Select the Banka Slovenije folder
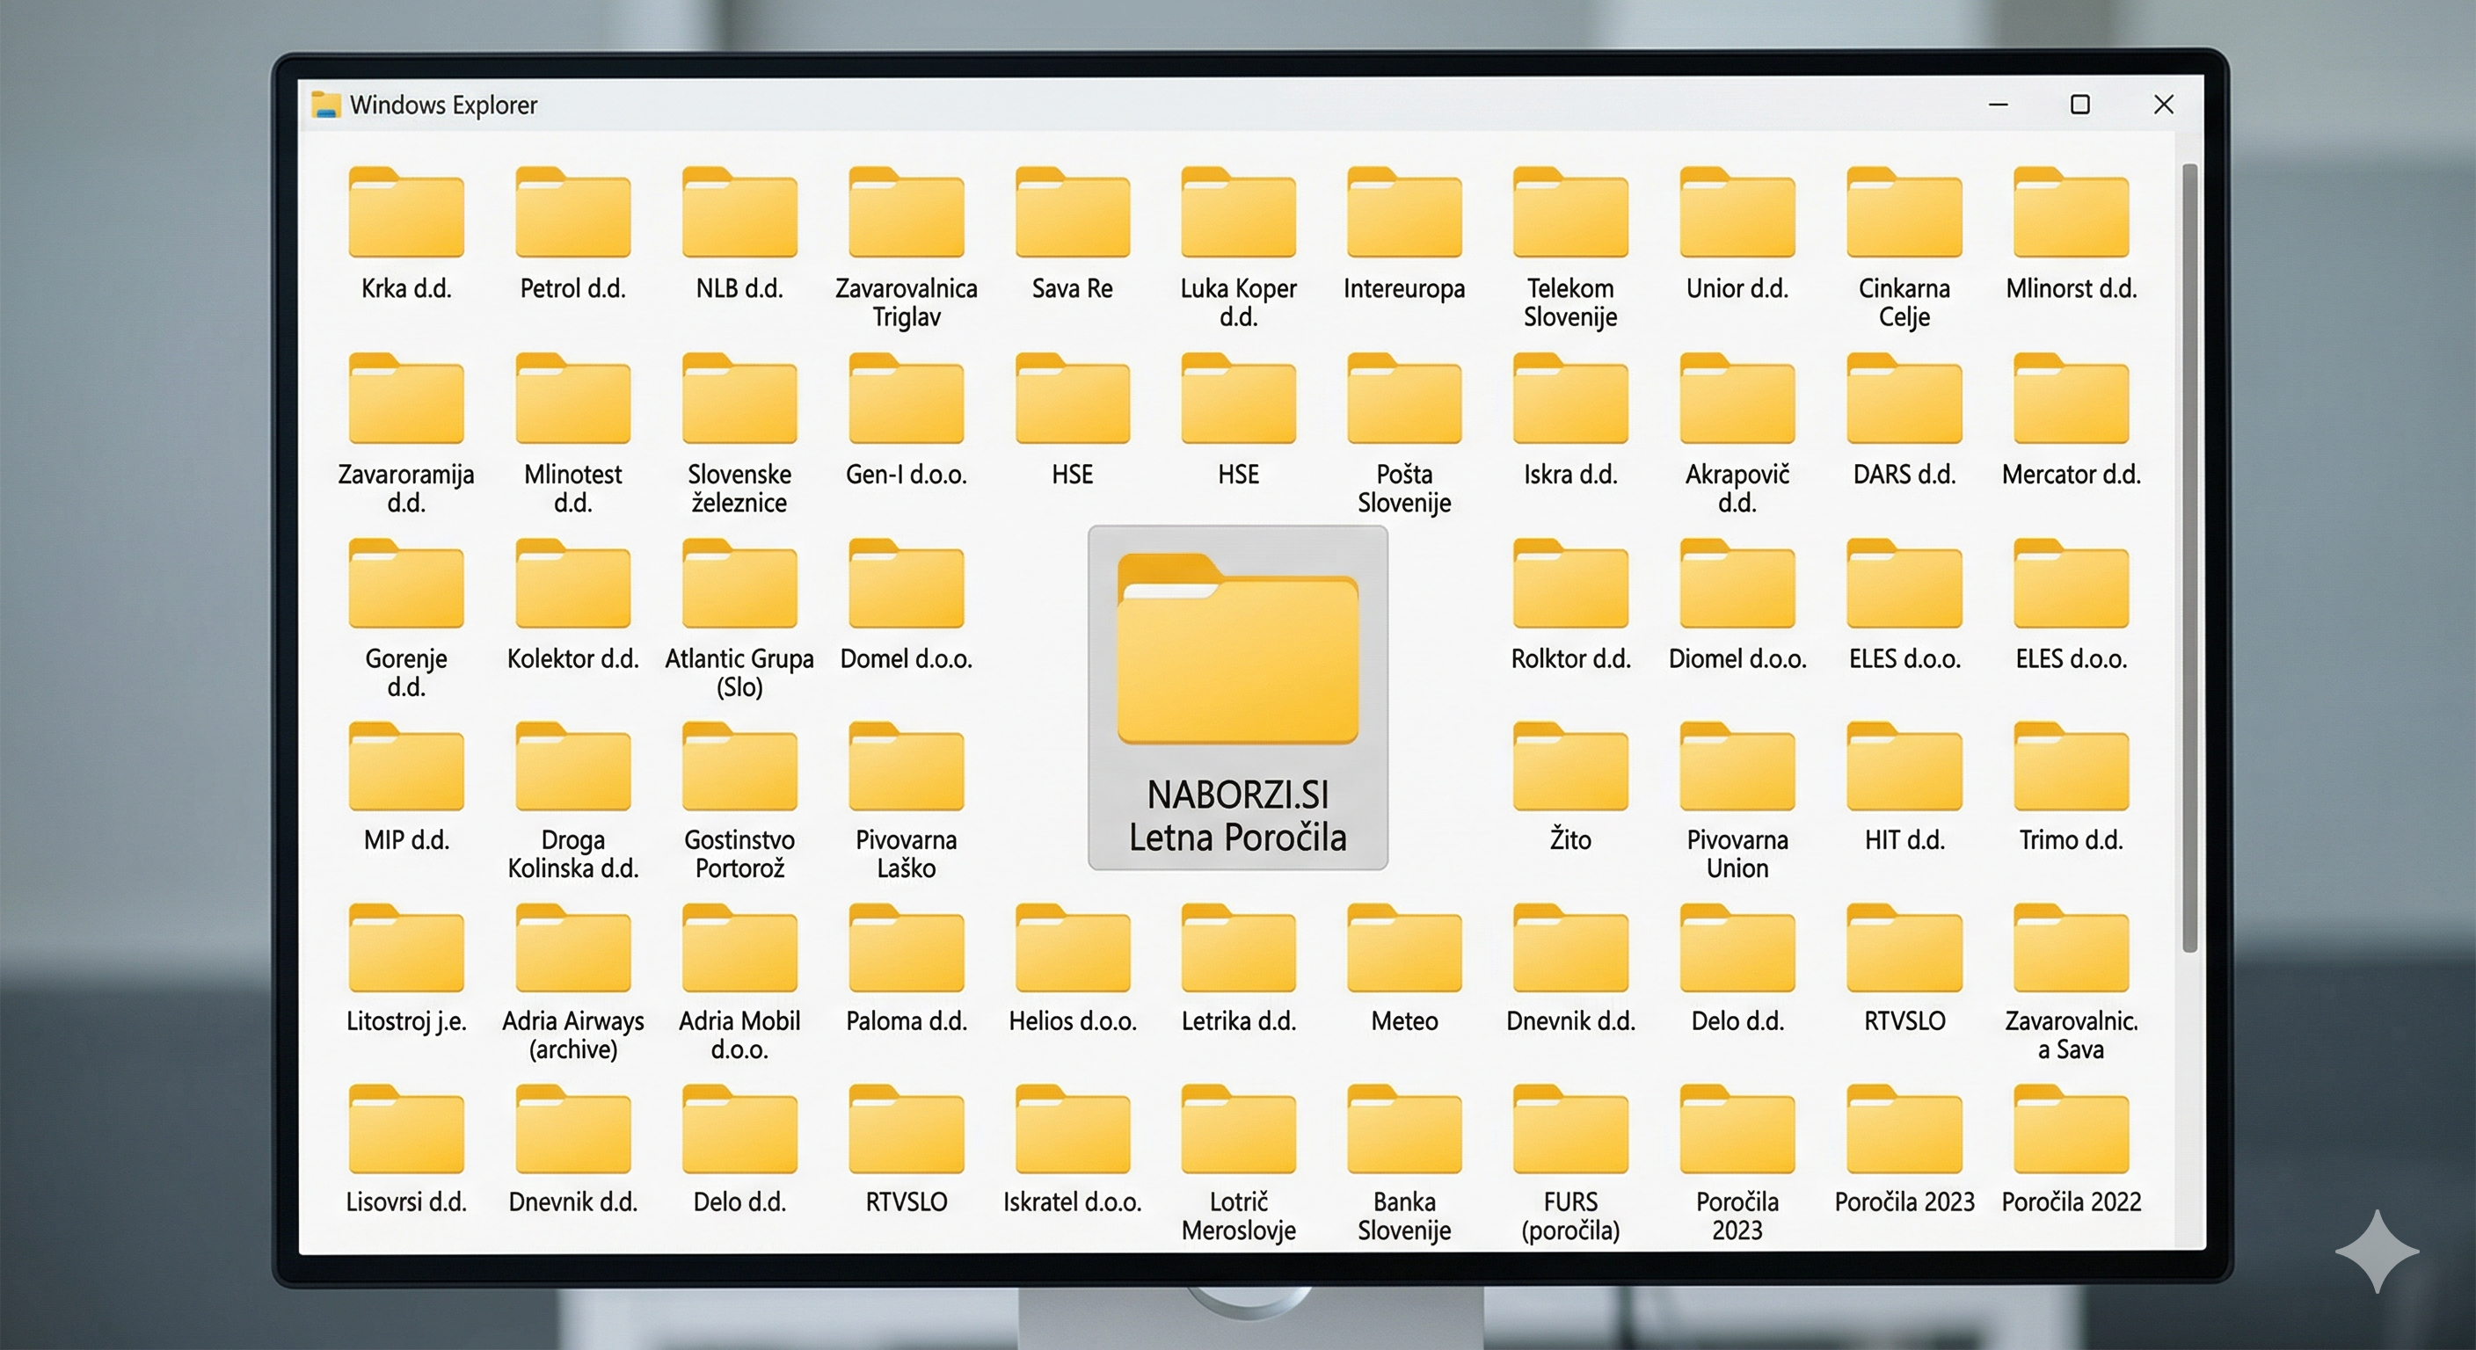2476x1350 pixels. point(1403,1131)
